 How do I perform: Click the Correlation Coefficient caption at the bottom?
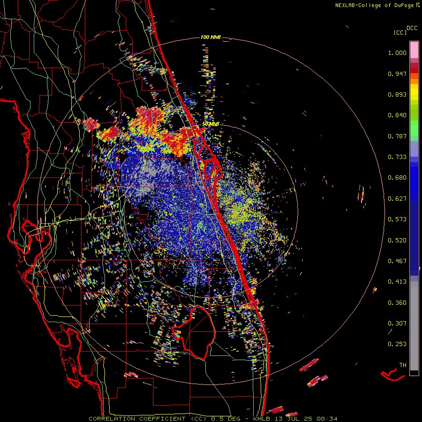coord(213,419)
